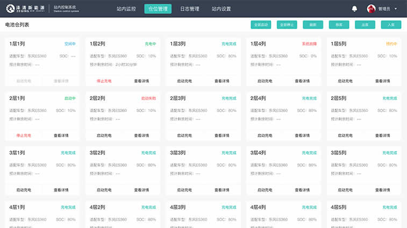
Task: View details of slot 1层4列
Action: [302, 81]
